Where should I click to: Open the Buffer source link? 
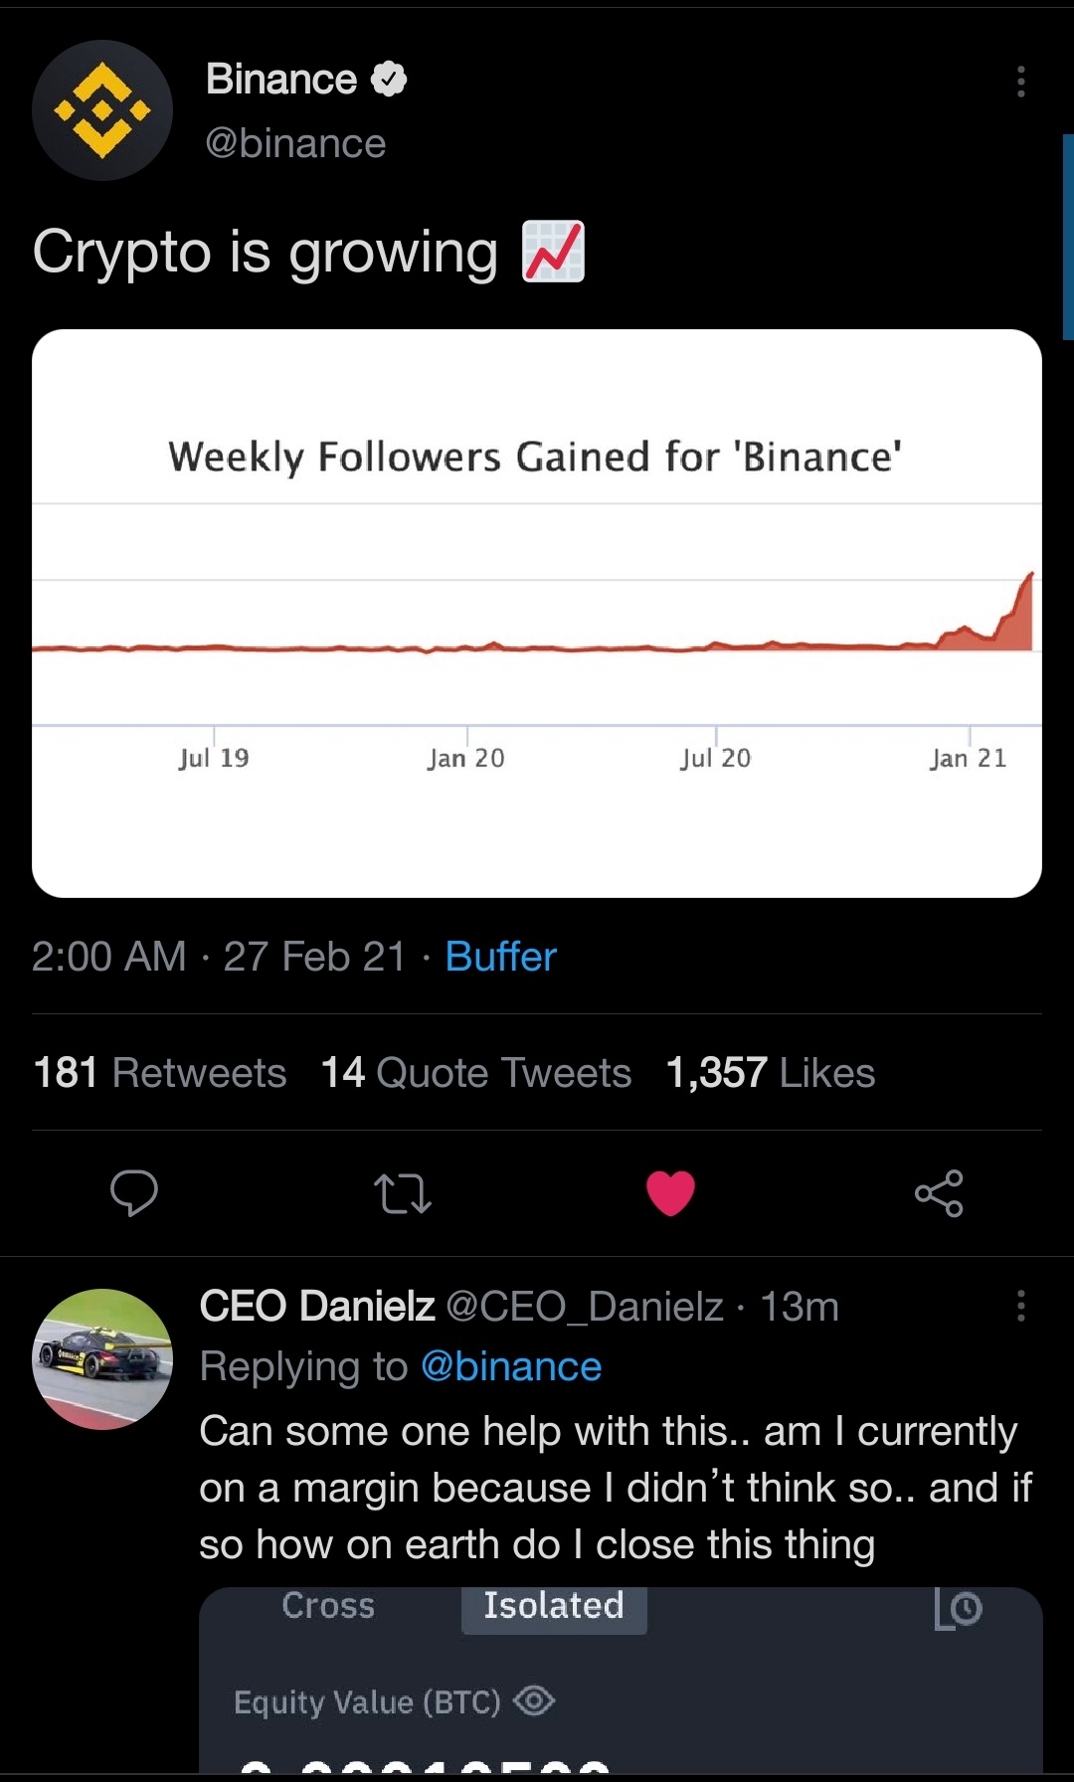pyautogui.click(x=500, y=957)
